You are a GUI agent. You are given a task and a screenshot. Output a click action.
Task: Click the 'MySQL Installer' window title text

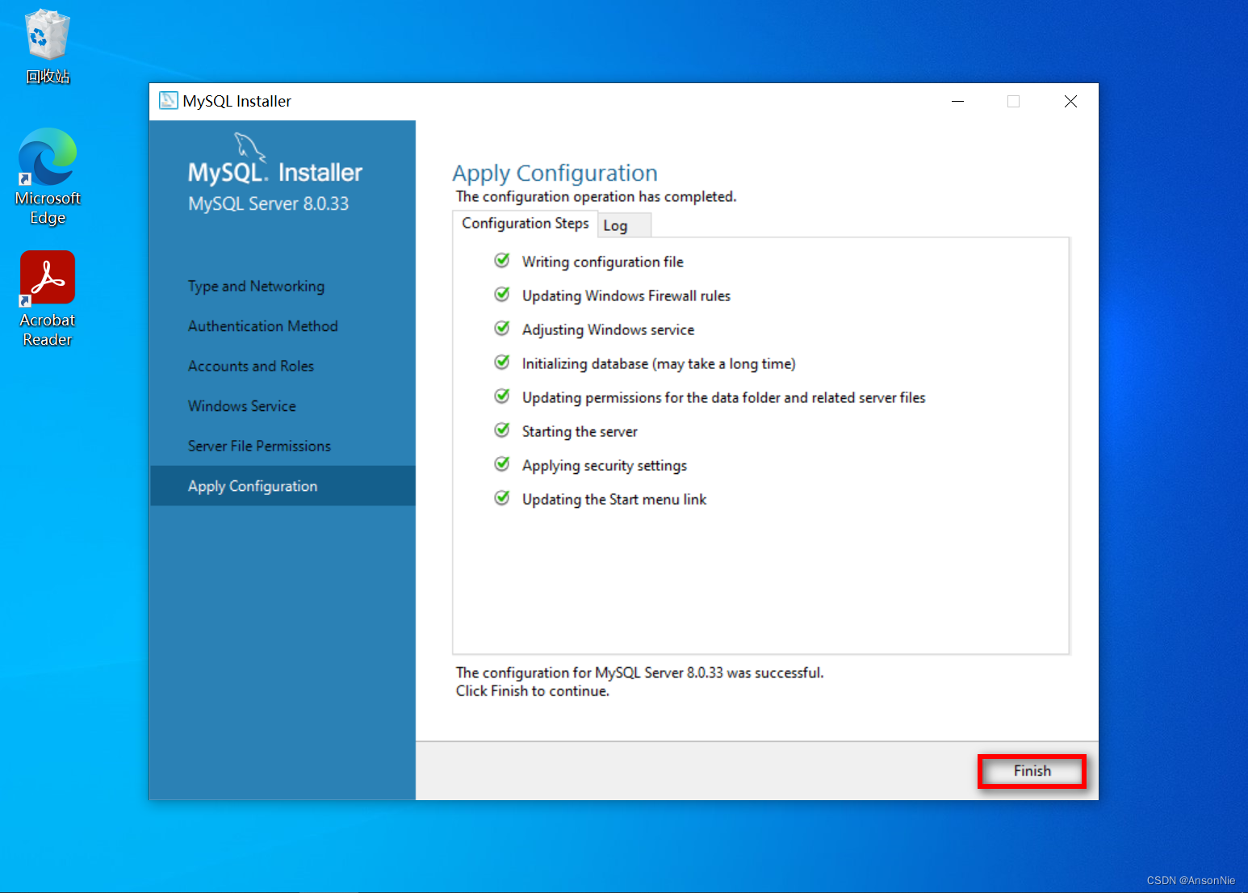(x=237, y=101)
